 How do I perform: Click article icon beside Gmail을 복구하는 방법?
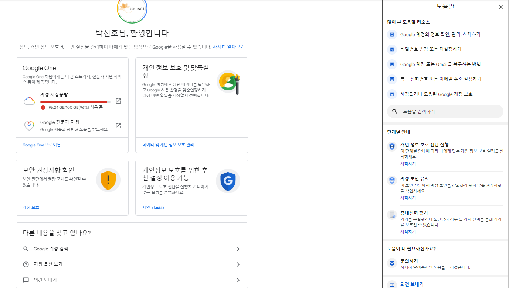pos(392,64)
